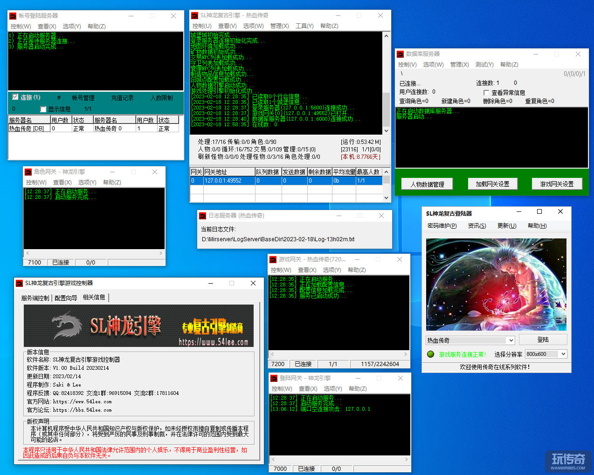The width and height of the screenshot is (594, 475).
Task: Click scroll up arrow of gateway table
Action: [386, 172]
